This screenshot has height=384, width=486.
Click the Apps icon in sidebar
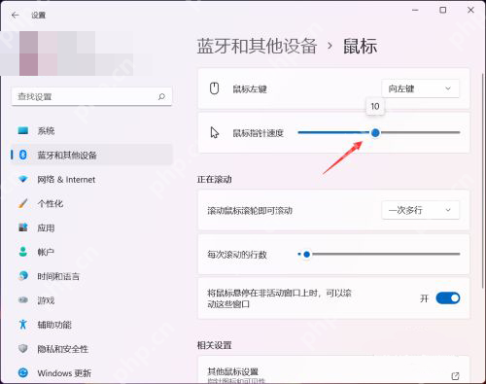(23, 227)
